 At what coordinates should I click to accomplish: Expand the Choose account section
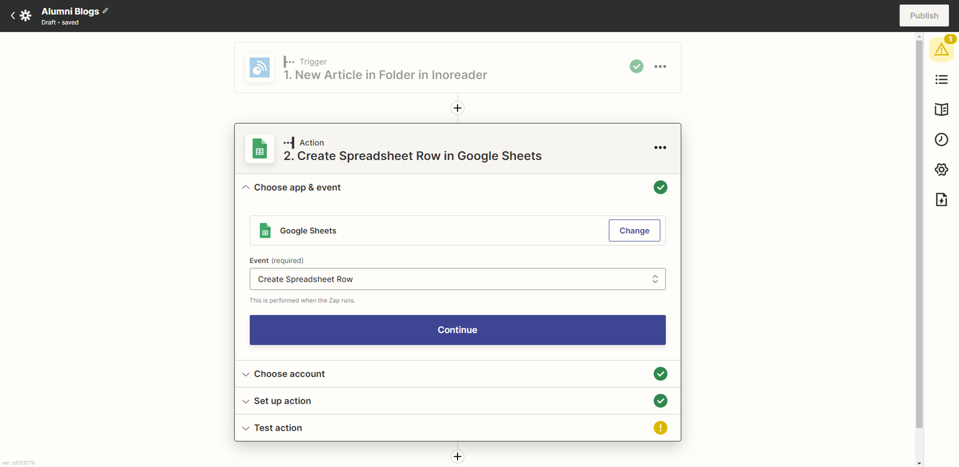246,374
